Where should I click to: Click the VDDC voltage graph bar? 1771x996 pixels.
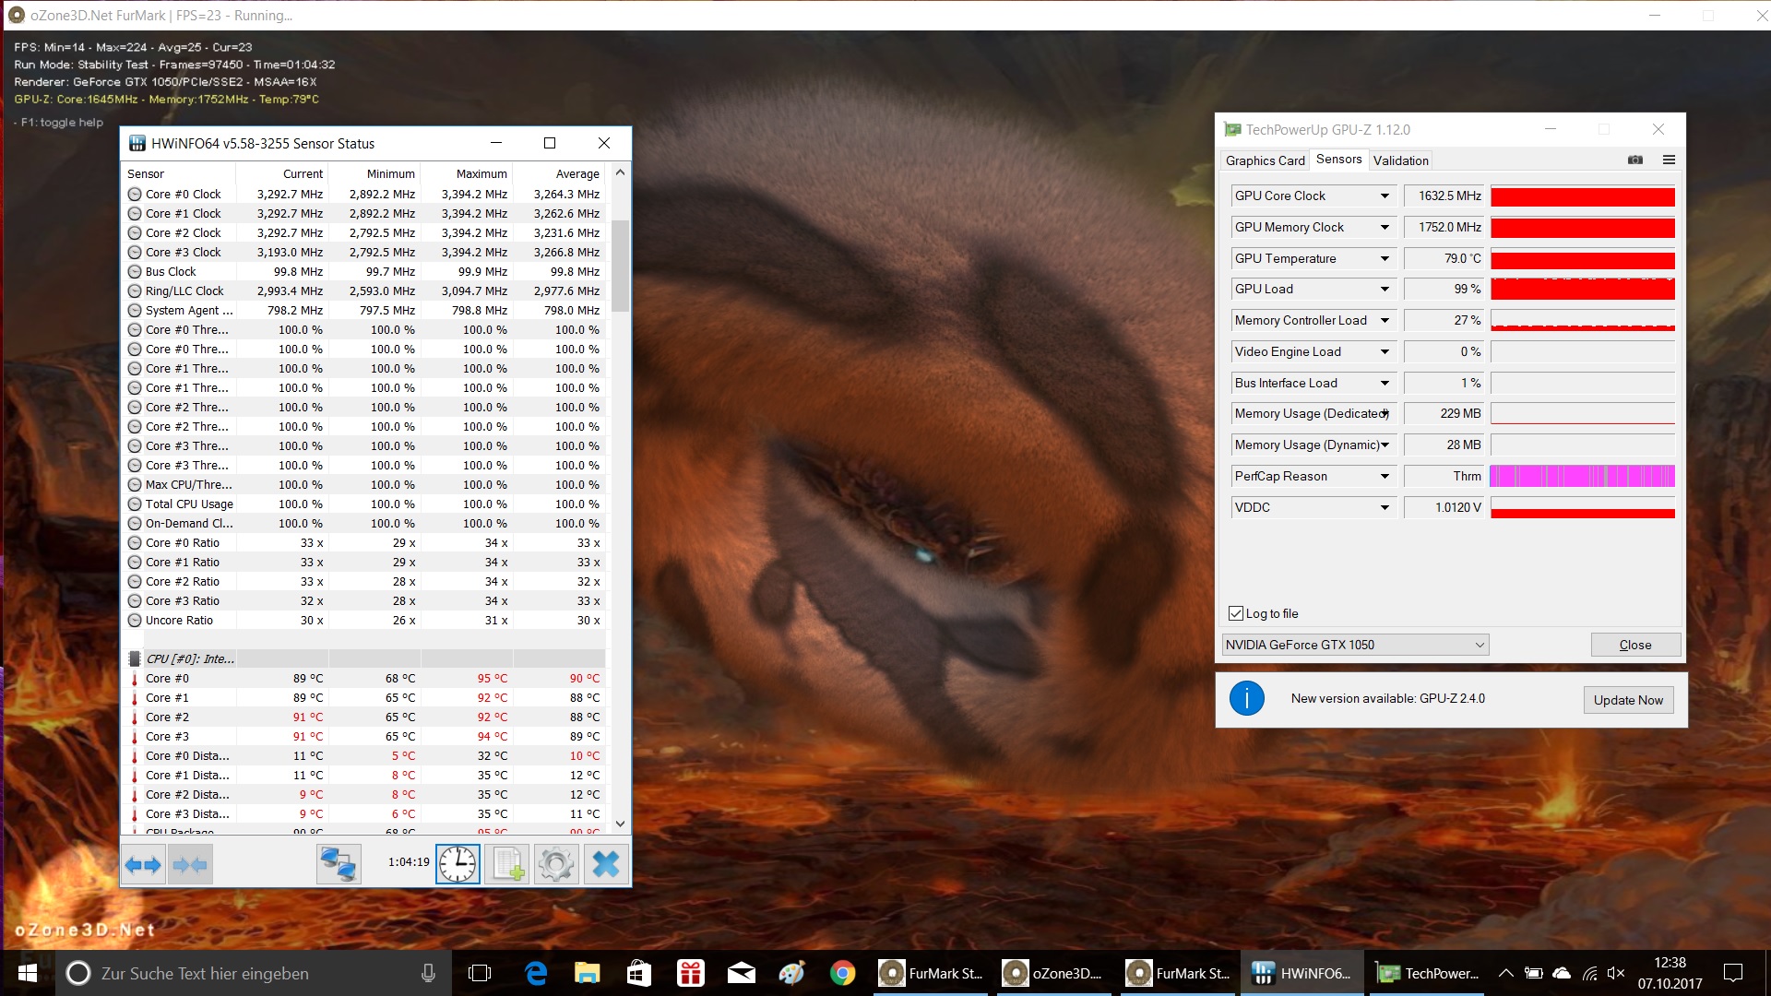pyautogui.click(x=1583, y=507)
